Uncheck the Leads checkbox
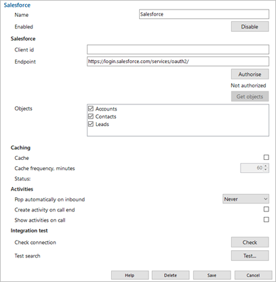Image resolution: width=276 pixels, height=282 pixels. pos(91,124)
